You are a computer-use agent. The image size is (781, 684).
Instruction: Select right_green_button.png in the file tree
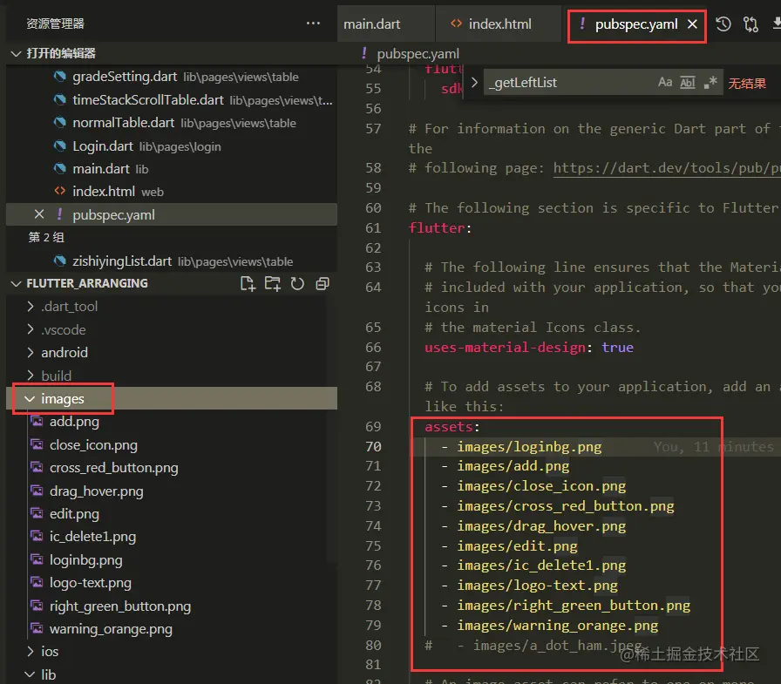[120, 606]
